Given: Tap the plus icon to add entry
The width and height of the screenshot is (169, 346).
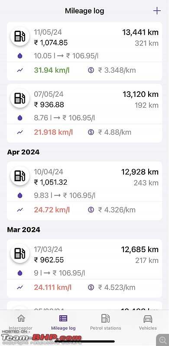Looking at the screenshot, I should (x=157, y=10).
